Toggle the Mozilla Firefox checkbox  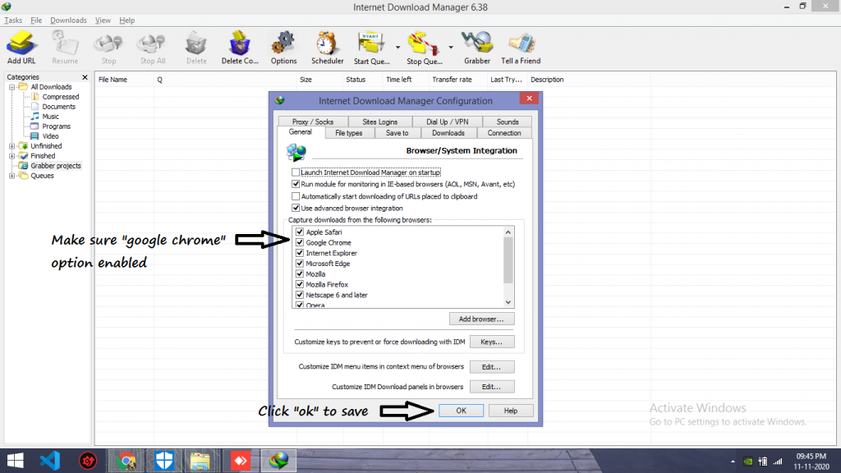[x=300, y=284]
